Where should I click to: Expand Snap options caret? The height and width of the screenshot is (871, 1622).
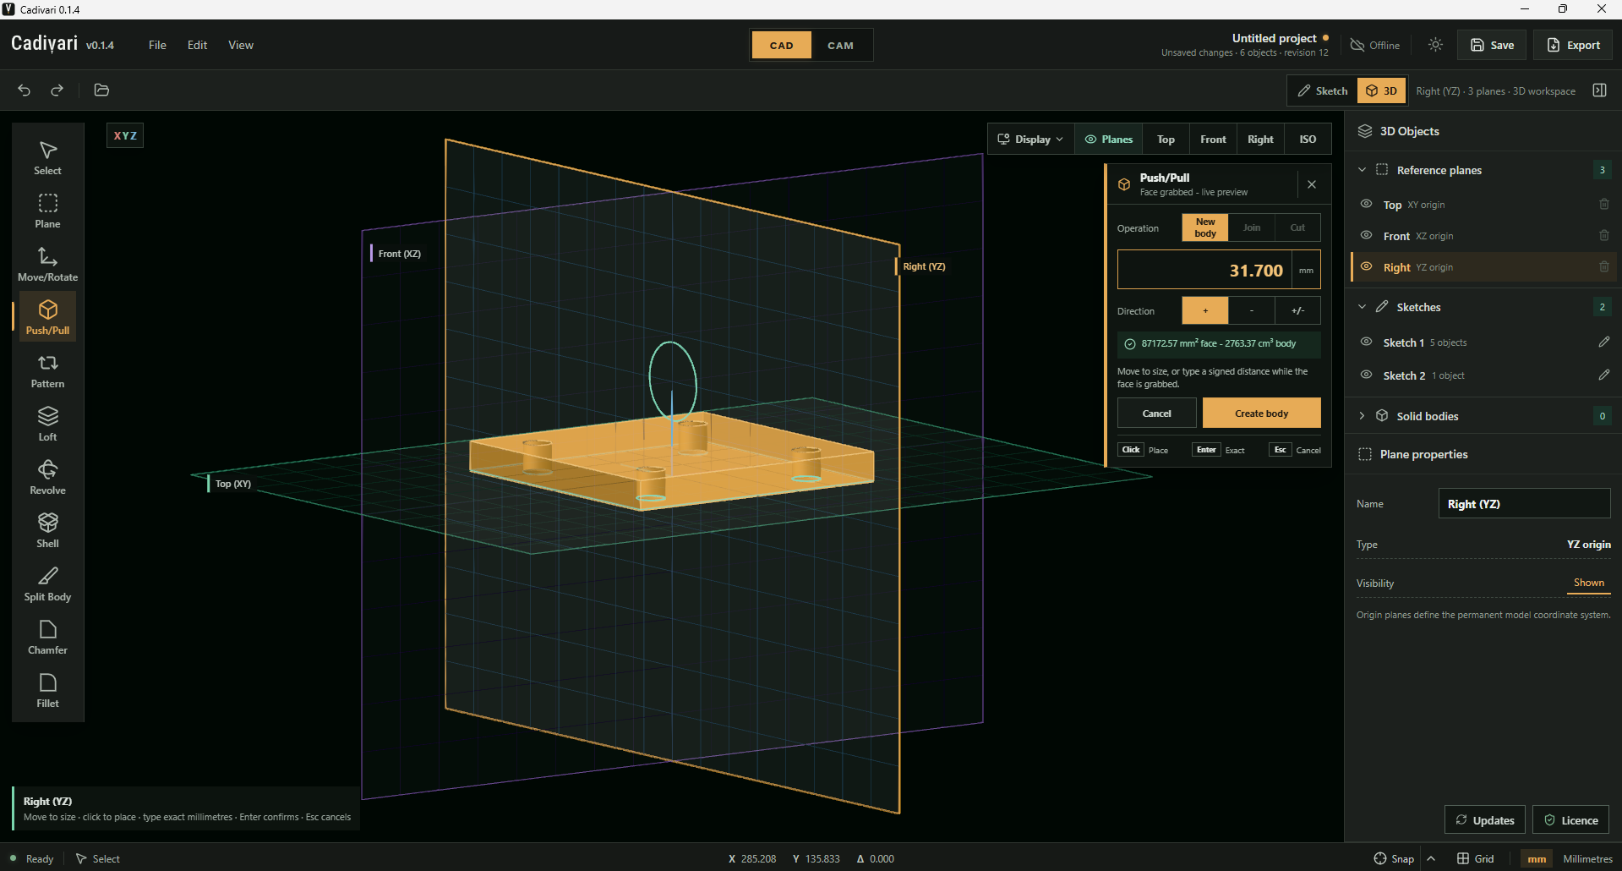coord(1431,858)
